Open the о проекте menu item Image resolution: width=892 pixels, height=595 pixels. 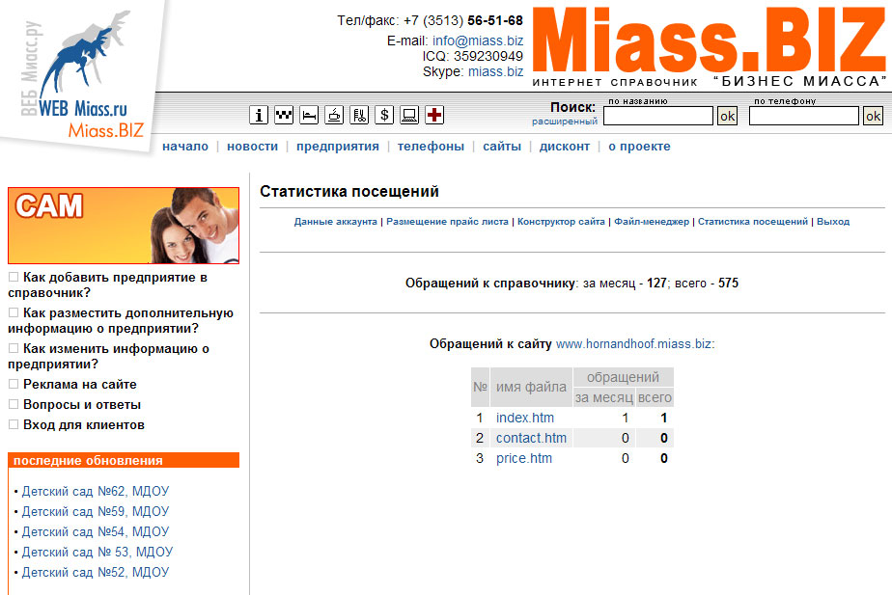coord(639,147)
